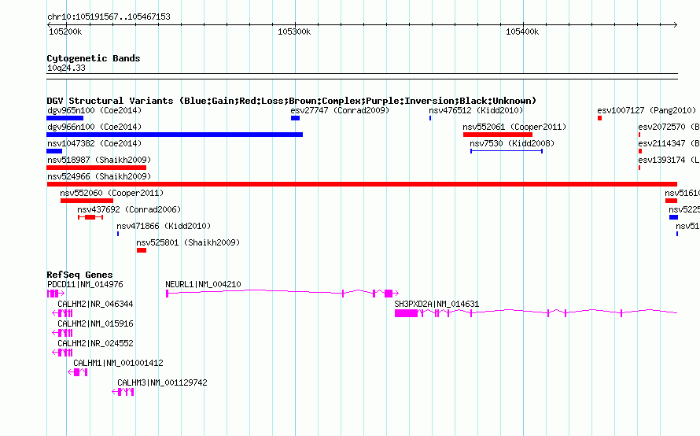700x436 pixels.
Task: Select the NEURL1 last exon block
Action: [x=389, y=294]
